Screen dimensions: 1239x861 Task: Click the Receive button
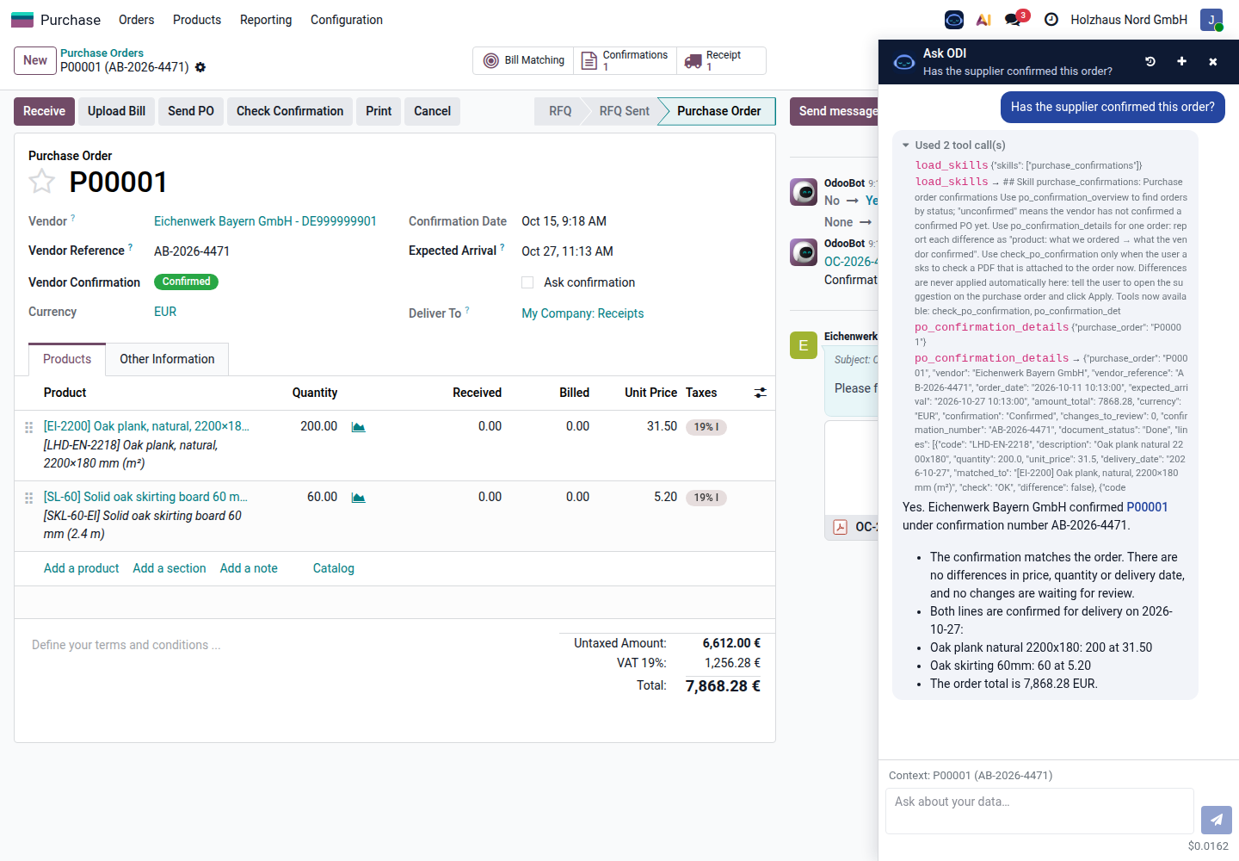coord(44,111)
